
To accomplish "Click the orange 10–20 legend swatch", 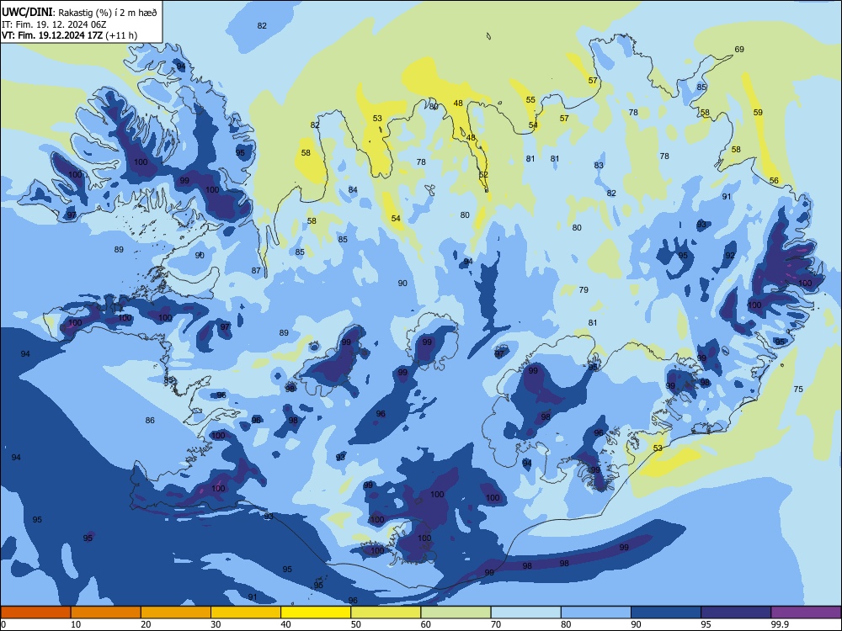I will click(106, 612).
